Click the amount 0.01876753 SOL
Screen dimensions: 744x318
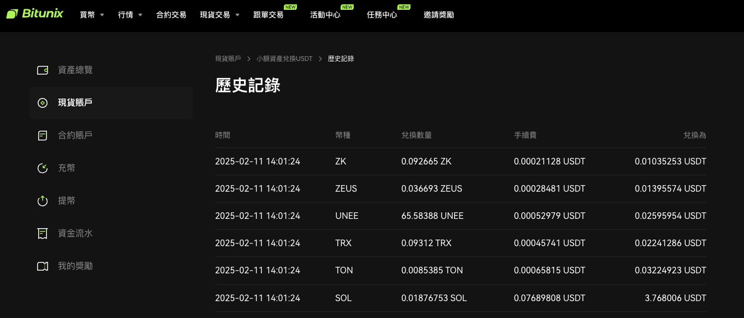434,298
